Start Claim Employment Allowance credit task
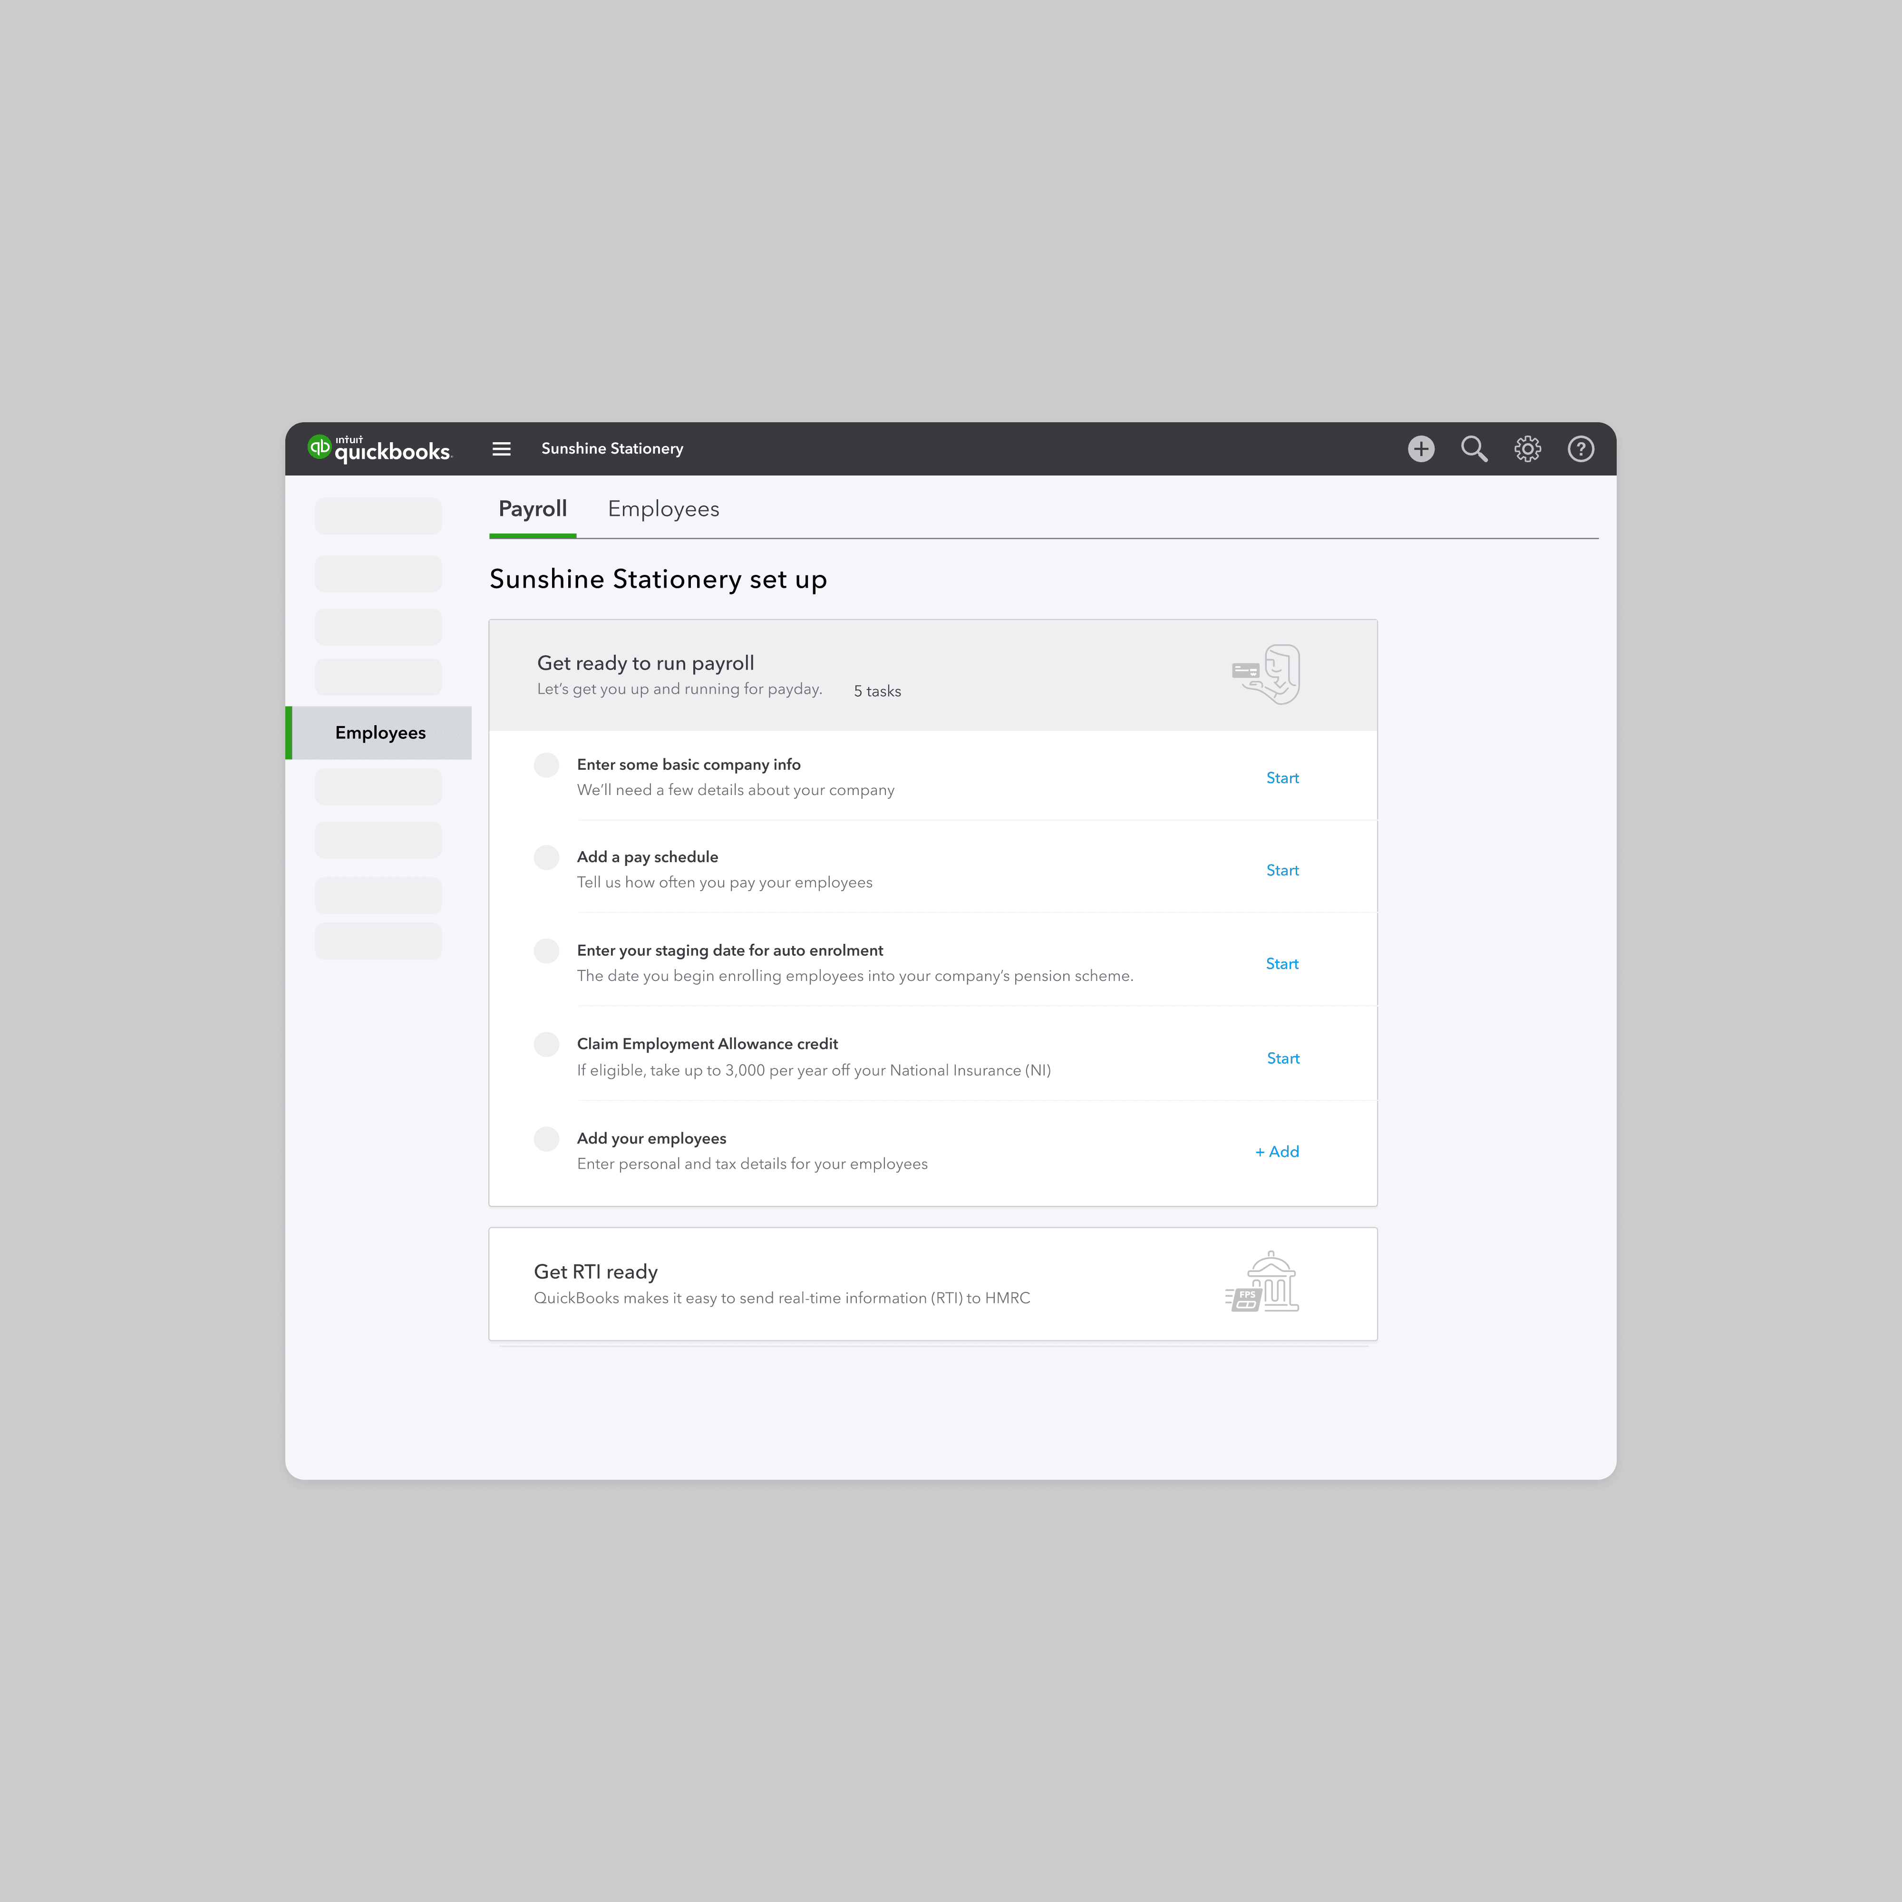1902x1902 pixels. [1283, 1058]
